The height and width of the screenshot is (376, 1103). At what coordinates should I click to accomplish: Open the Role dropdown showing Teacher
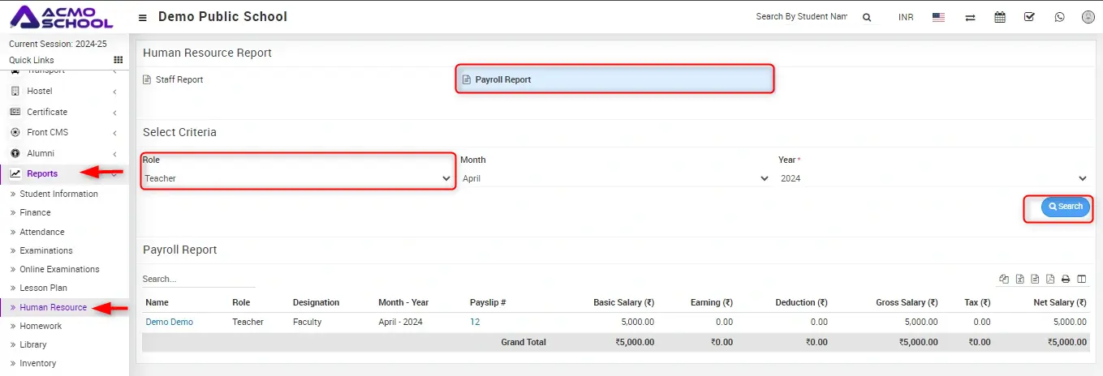tap(297, 178)
